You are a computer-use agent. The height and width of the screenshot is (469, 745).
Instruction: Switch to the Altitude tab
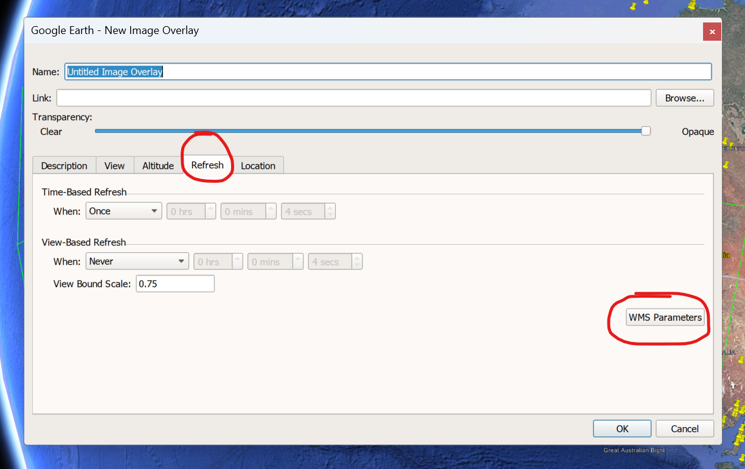pyautogui.click(x=158, y=165)
